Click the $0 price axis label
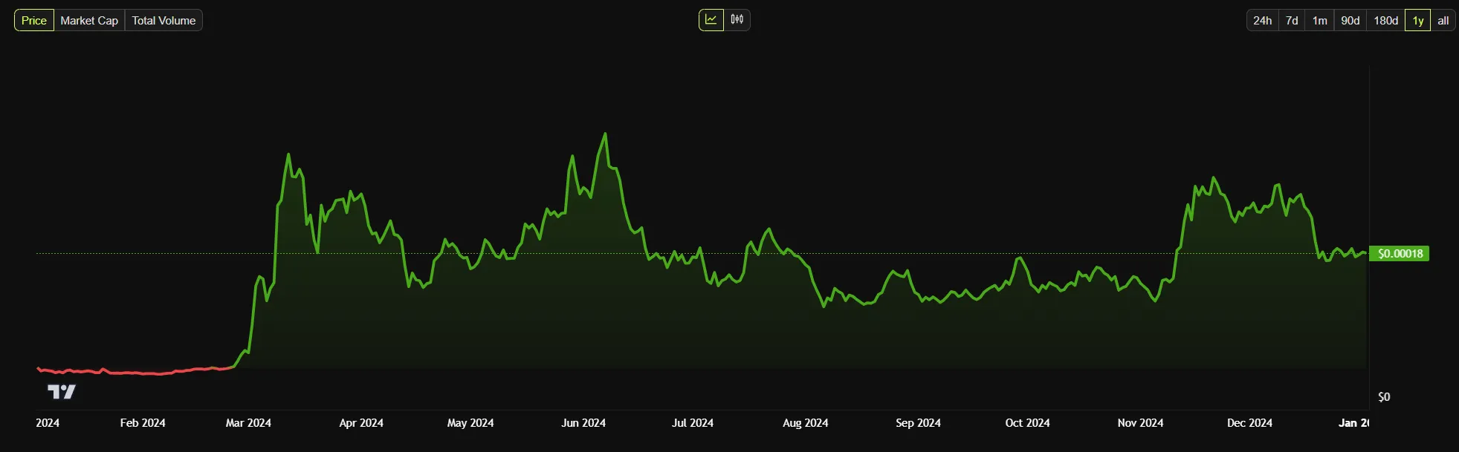The height and width of the screenshot is (452, 1459). point(1384,397)
